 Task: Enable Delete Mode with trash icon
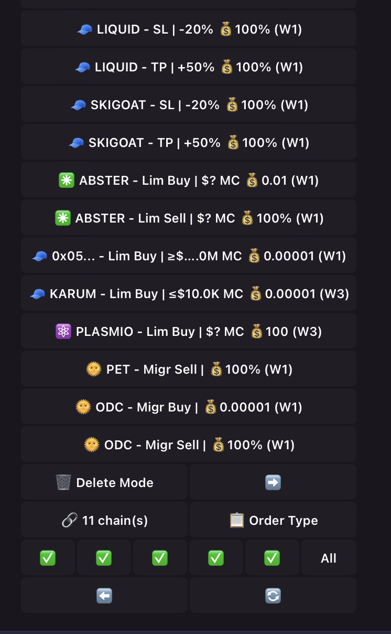pos(104,482)
